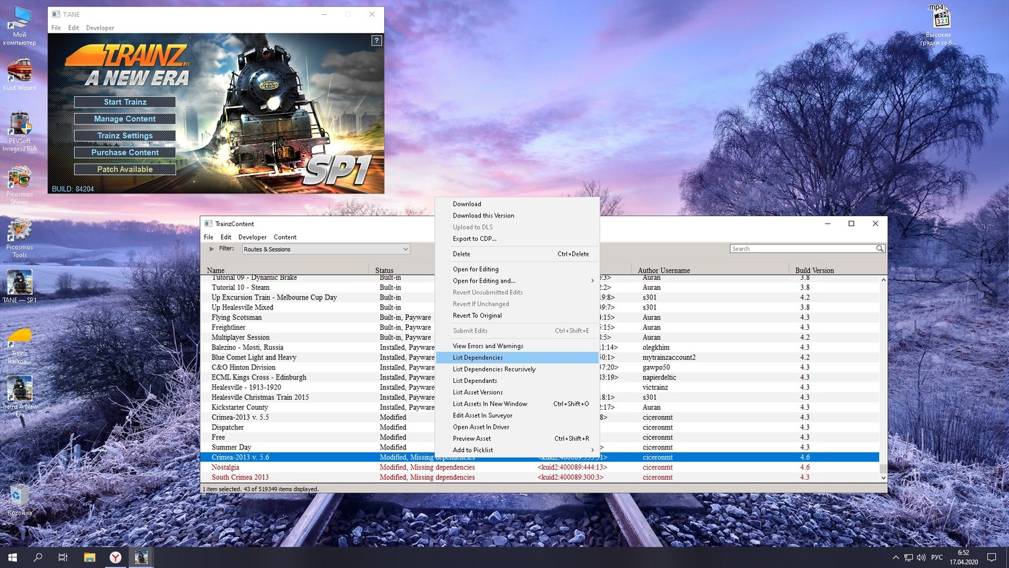Choose List Dependencies Recursively
Viewport: 1009px width, 568px height.
[x=517, y=369]
